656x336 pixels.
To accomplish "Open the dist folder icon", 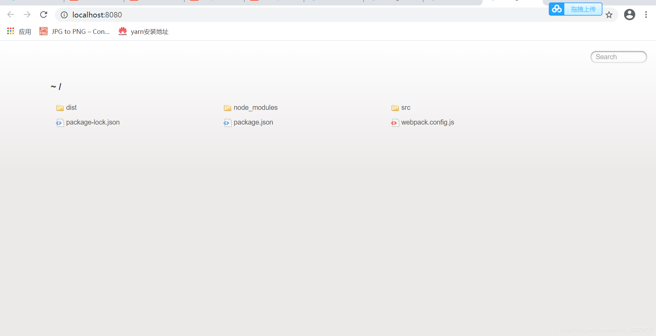I will pos(59,108).
